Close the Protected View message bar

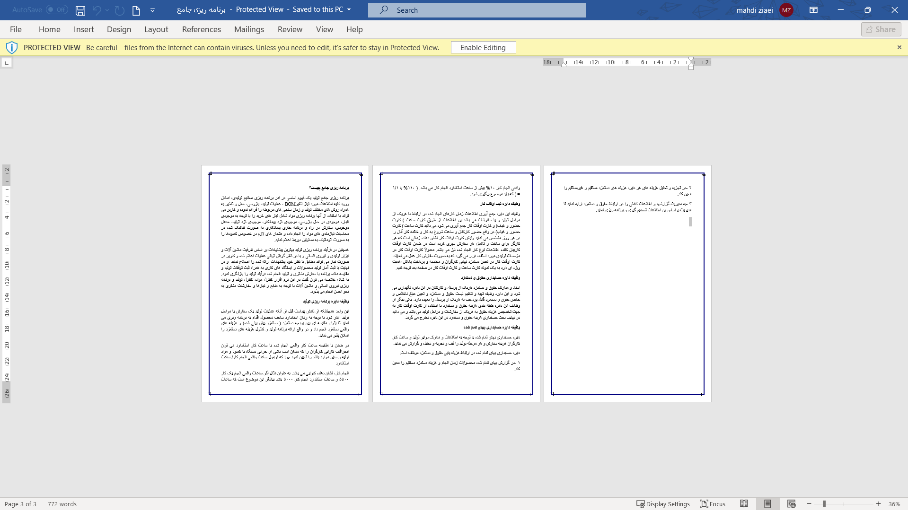tap(899, 47)
